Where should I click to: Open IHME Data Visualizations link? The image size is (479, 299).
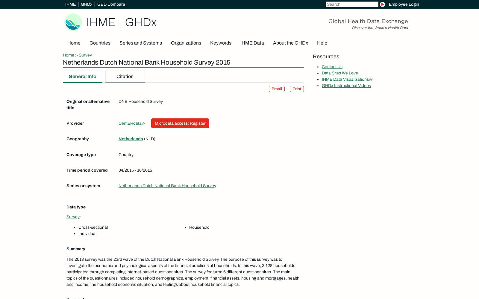point(345,80)
